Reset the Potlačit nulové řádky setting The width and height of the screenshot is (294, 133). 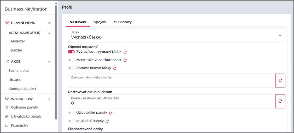(x=115, y=68)
